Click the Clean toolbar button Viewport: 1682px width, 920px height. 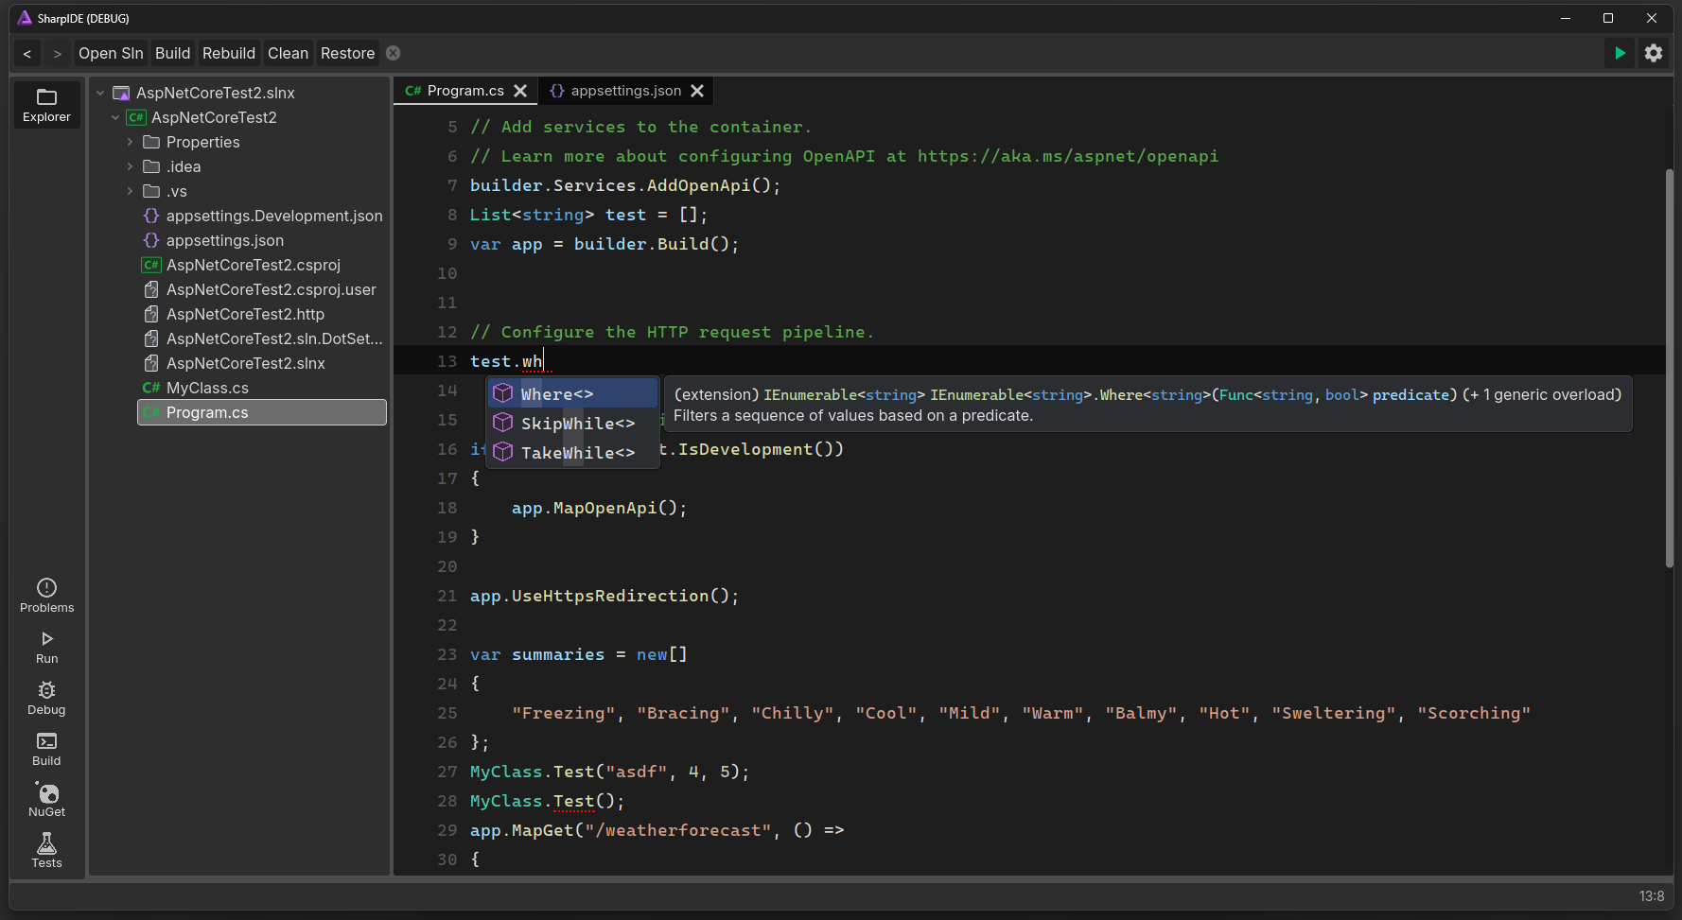tap(289, 54)
